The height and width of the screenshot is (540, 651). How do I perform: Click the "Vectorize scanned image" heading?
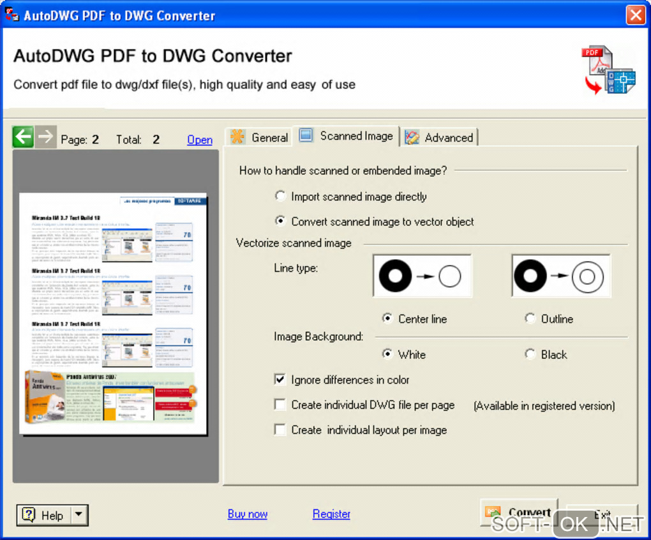pyautogui.click(x=294, y=243)
